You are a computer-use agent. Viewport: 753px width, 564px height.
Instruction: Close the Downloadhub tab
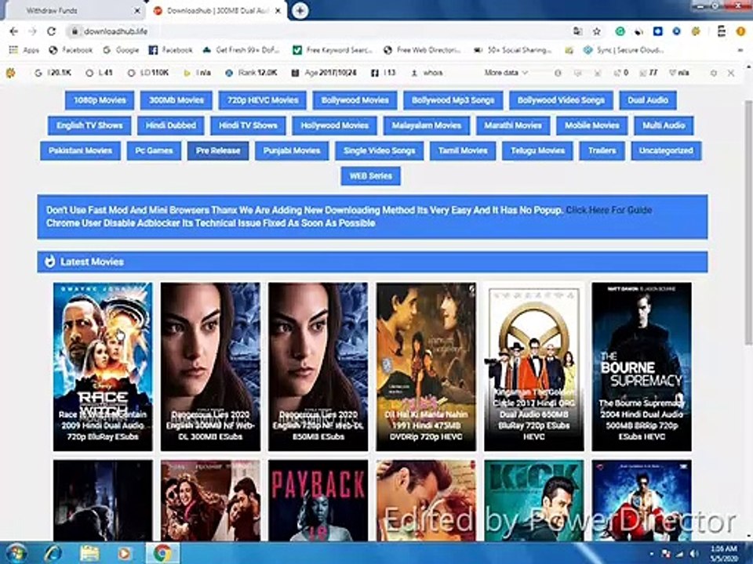tap(278, 10)
